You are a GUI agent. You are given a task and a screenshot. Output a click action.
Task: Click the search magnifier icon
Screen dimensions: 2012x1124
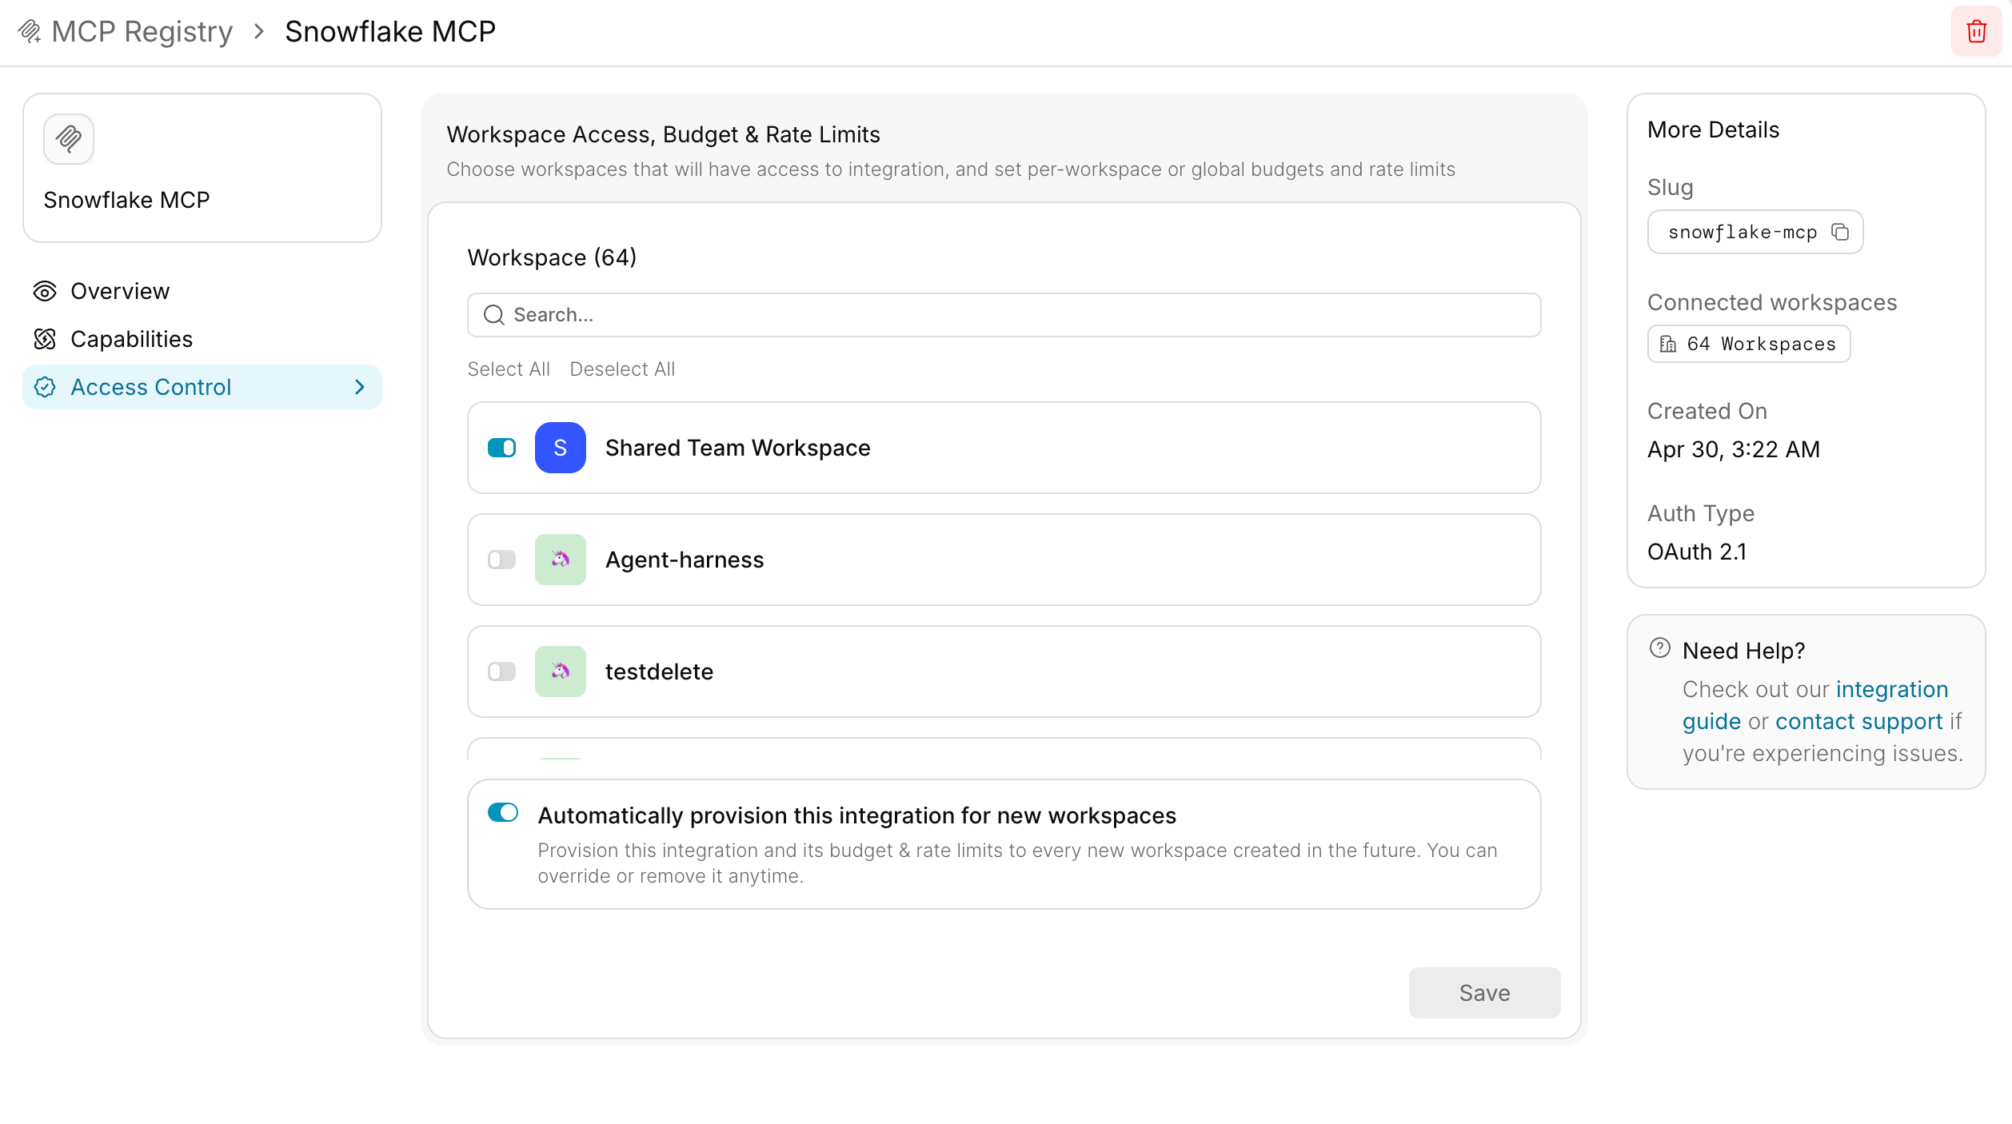(x=494, y=315)
